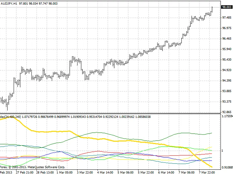Click the AUDJPY,H1 chart symbol title
This screenshot has width=233, height=175.
[9, 3]
